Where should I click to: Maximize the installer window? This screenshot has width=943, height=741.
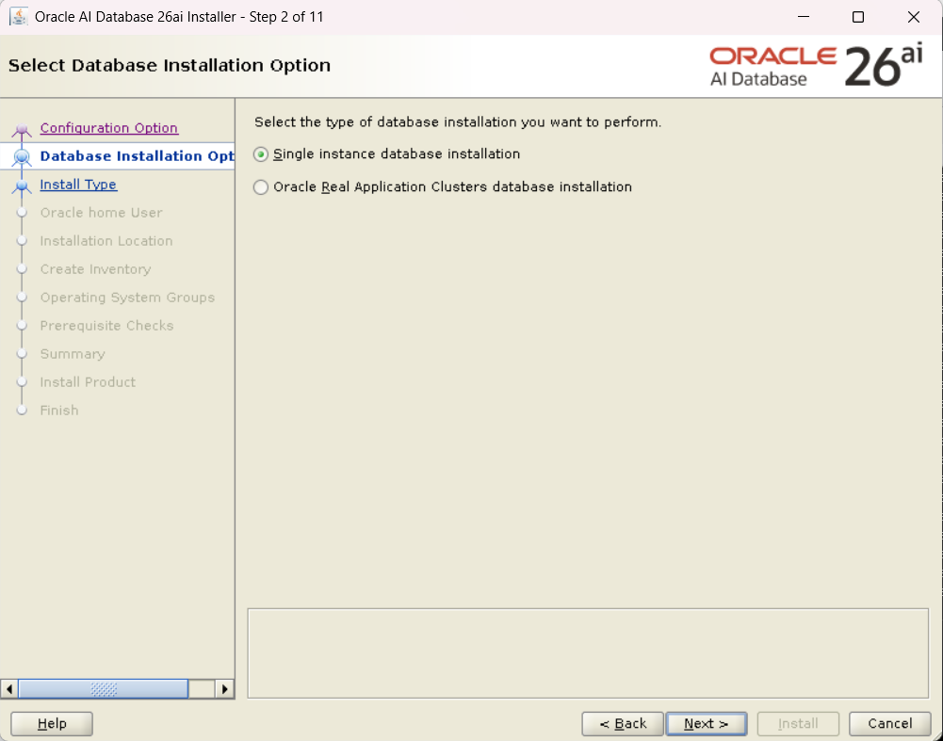point(857,17)
